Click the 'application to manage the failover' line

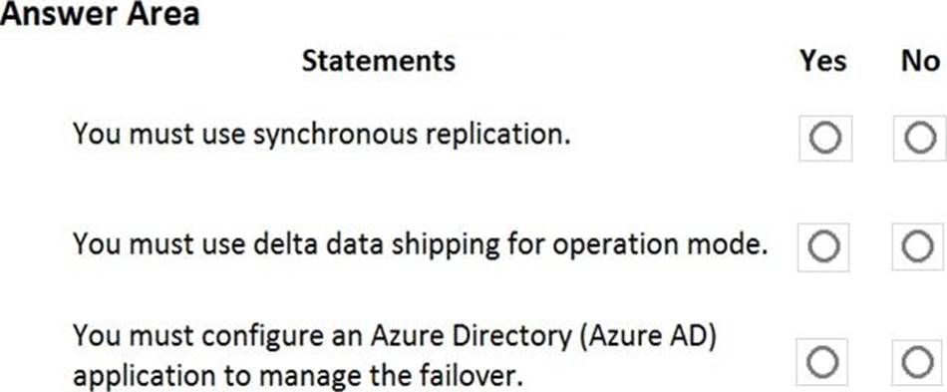coord(297,376)
